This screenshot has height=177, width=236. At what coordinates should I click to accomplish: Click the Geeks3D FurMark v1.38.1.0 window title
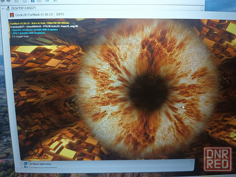tap(40, 14)
